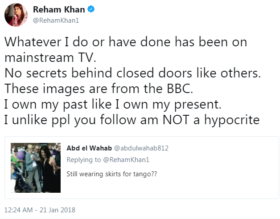The height and width of the screenshot is (219, 280).
Task: Open Reham Khan's profile avatar
Action: click(16, 15)
